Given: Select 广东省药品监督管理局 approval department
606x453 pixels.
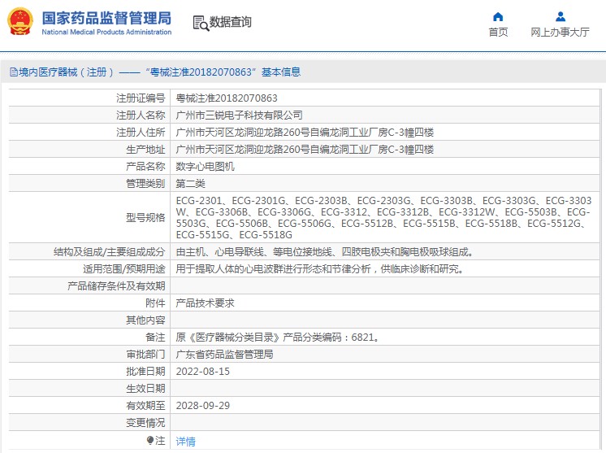Looking at the screenshot, I should pyautogui.click(x=224, y=355).
